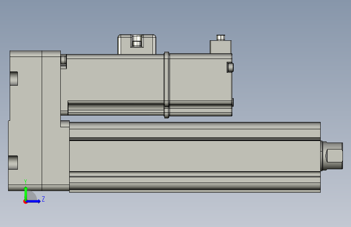Select the hexagonal rod-end nut
This screenshot has width=351, height=227.
pos(332,156)
